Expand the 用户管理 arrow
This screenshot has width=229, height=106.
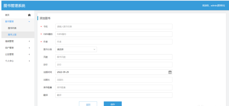pos(29,48)
